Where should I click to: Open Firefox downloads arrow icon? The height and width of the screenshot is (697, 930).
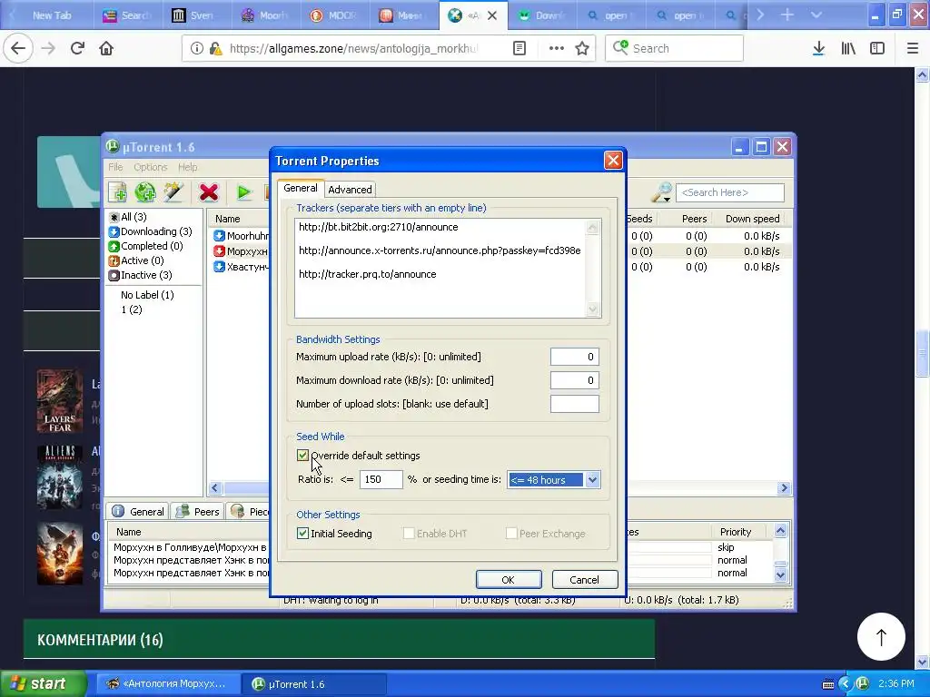click(x=818, y=49)
